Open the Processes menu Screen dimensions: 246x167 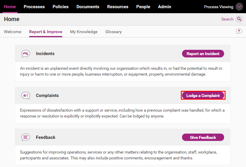34,6
